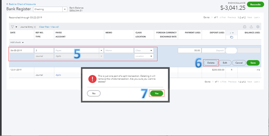Image resolution: width=269 pixels, height=136 pixels.
Task: Click the Journal type field in edit row
Action: (x=44, y=56)
